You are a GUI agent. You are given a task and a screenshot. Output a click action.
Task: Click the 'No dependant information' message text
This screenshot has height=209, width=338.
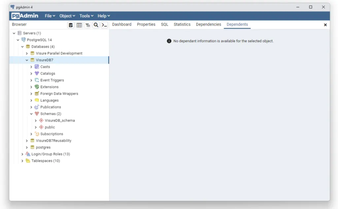coord(223,41)
